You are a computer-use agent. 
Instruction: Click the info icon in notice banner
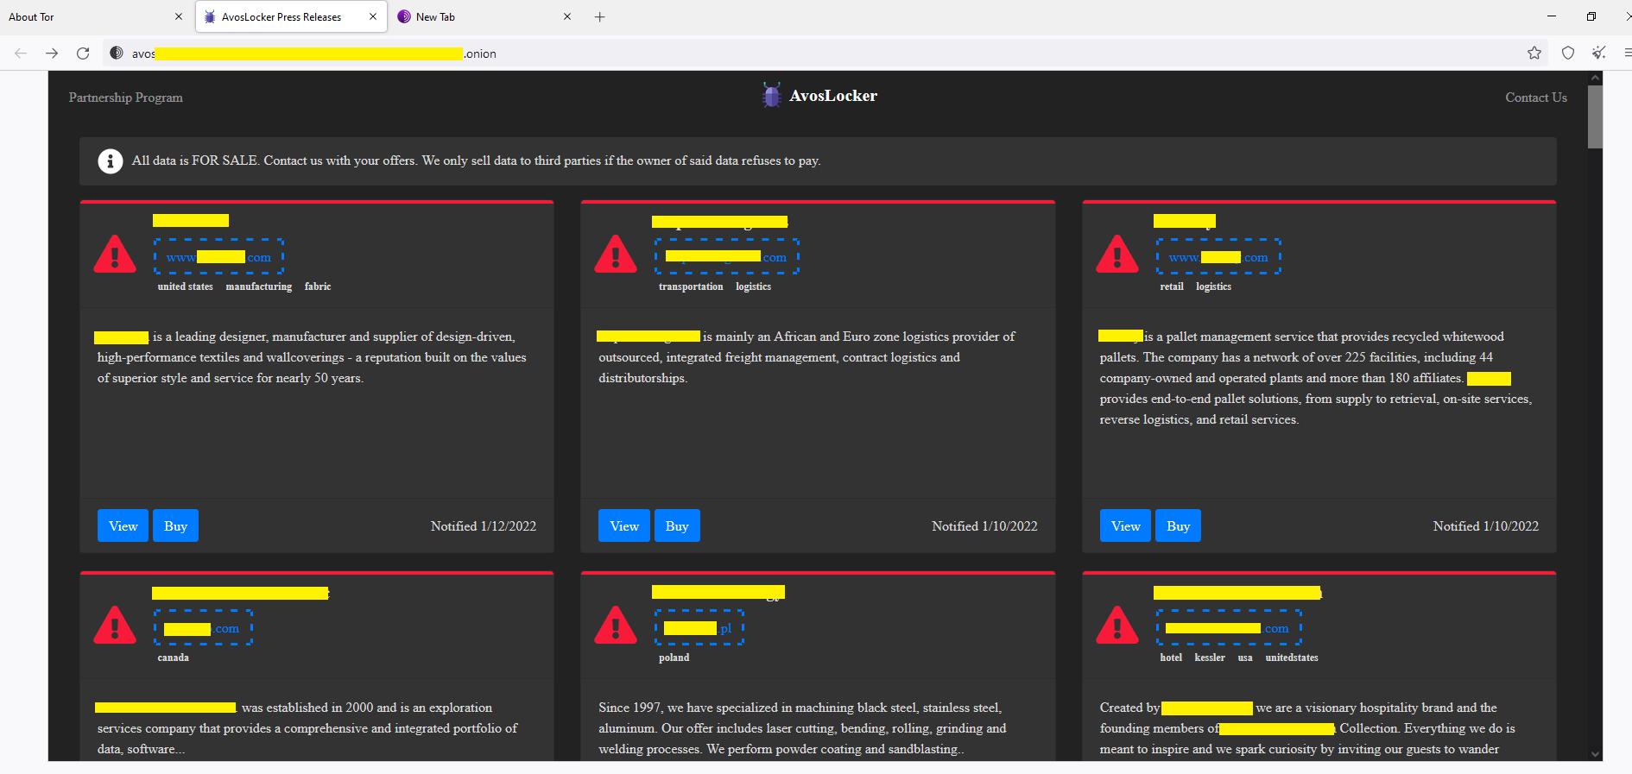coord(110,161)
